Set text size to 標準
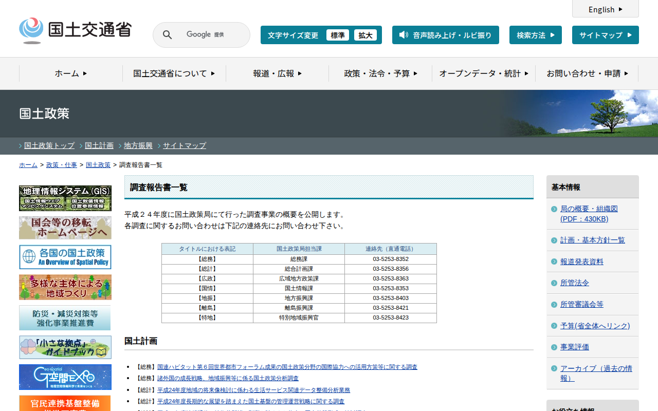Screen dimensions: 658x411 point(338,35)
